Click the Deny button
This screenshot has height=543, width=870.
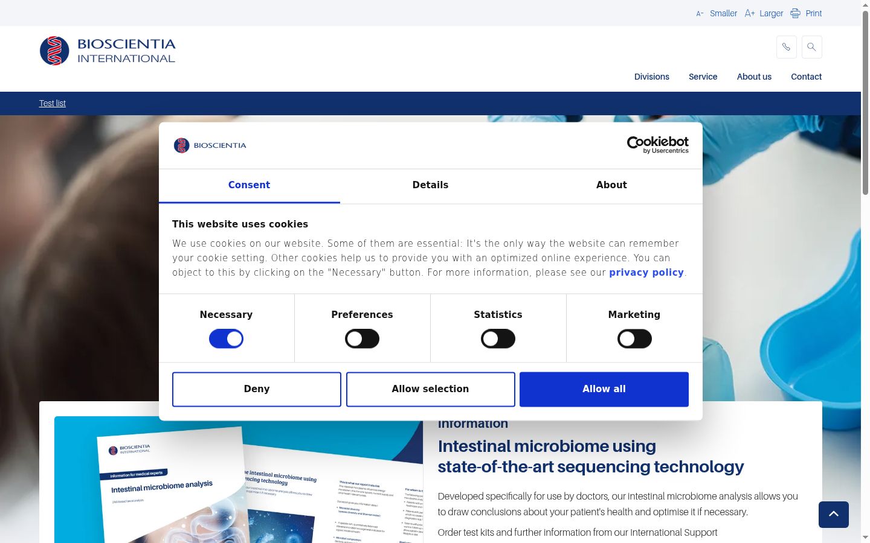tap(257, 389)
